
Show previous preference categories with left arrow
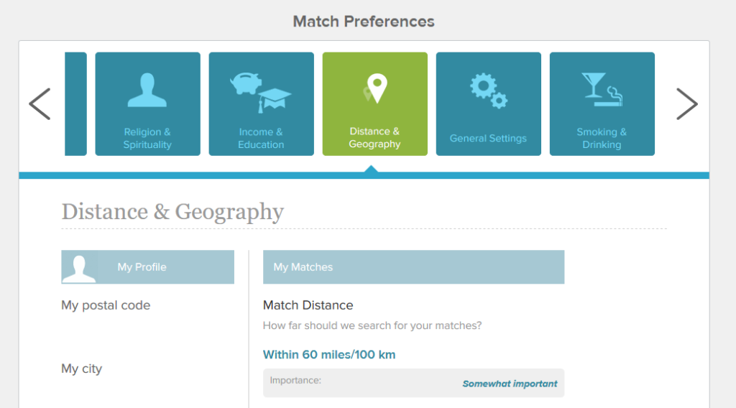click(40, 103)
